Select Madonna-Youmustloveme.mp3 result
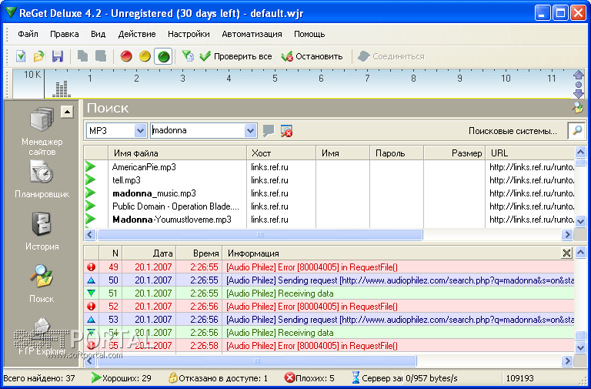591x389 pixels. pyautogui.click(x=329, y=220)
